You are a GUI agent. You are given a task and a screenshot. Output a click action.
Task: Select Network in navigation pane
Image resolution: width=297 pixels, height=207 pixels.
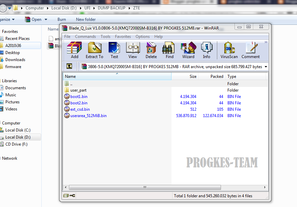(9, 158)
